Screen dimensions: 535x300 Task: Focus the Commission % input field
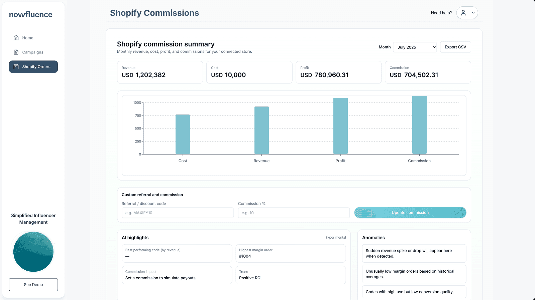pyautogui.click(x=294, y=213)
